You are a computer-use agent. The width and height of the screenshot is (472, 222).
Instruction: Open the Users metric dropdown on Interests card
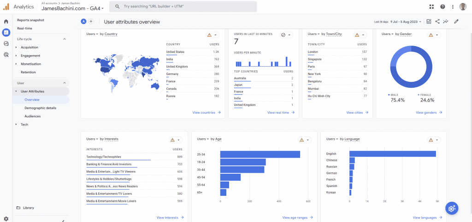point(92,139)
